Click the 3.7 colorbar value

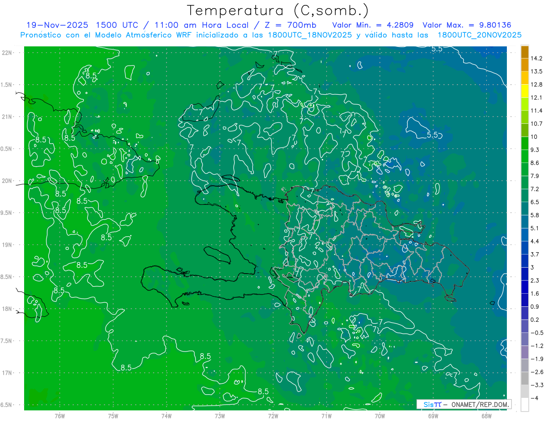pyautogui.click(x=535, y=254)
